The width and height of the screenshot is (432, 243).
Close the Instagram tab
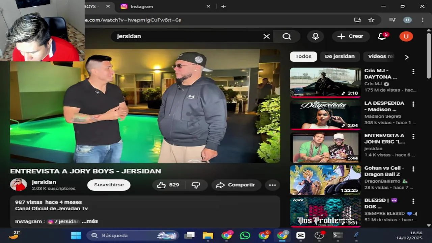pyautogui.click(x=208, y=6)
